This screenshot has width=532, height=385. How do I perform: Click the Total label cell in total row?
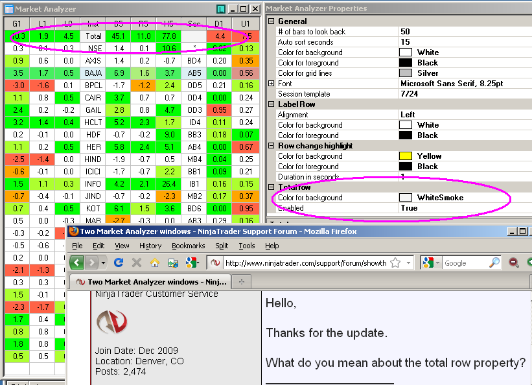(93, 36)
